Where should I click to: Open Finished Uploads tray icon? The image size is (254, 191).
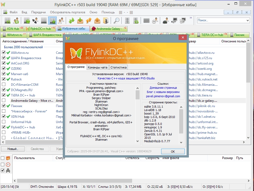(x=97, y=21)
